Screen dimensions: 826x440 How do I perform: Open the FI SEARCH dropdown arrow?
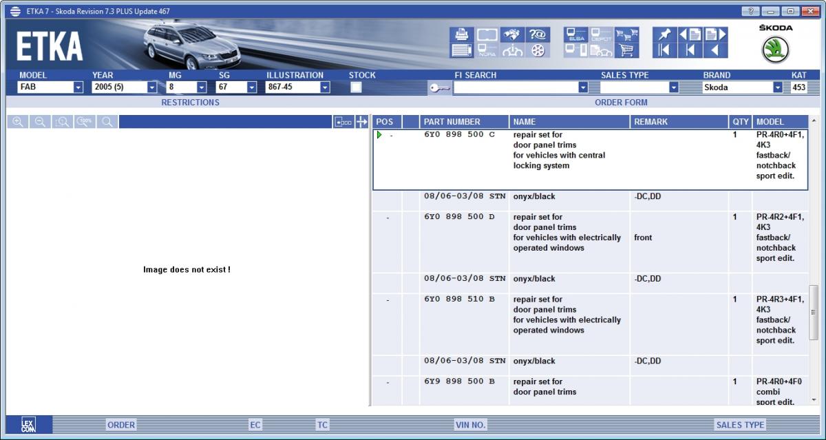coord(583,87)
